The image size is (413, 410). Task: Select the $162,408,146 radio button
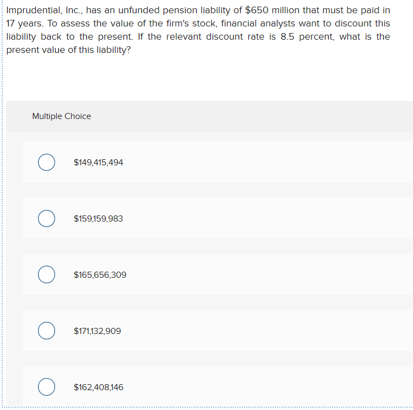click(46, 387)
